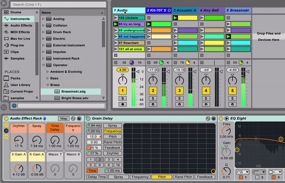
Task: Show the rack Macro controls view
Action: [6, 125]
